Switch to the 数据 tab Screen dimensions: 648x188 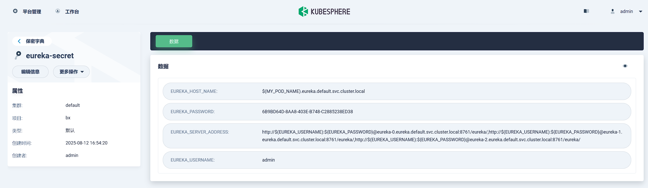(174, 41)
